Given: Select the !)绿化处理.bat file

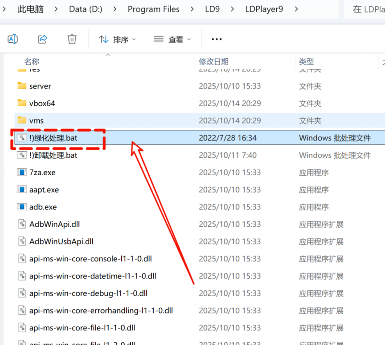Looking at the screenshot, I should pos(53,138).
